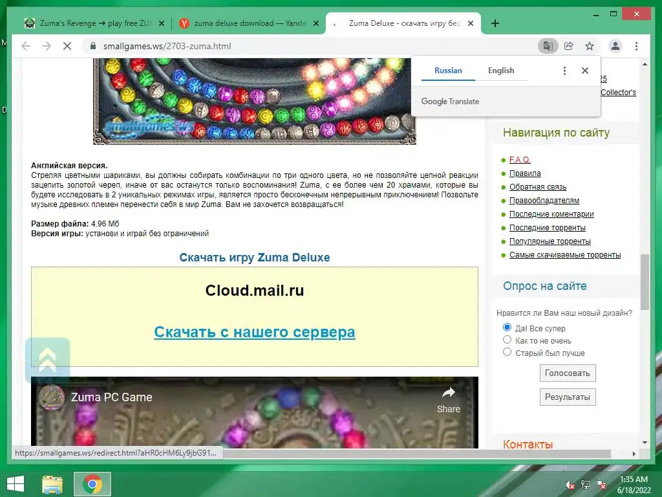Click the scroll-to-top double arrow button
662x497 pixels.
tap(47, 360)
